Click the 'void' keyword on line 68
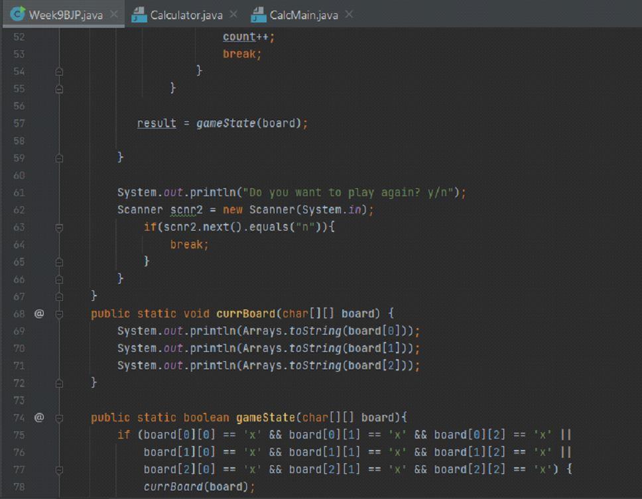This screenshot has width=642, height=499. [196, 313]
